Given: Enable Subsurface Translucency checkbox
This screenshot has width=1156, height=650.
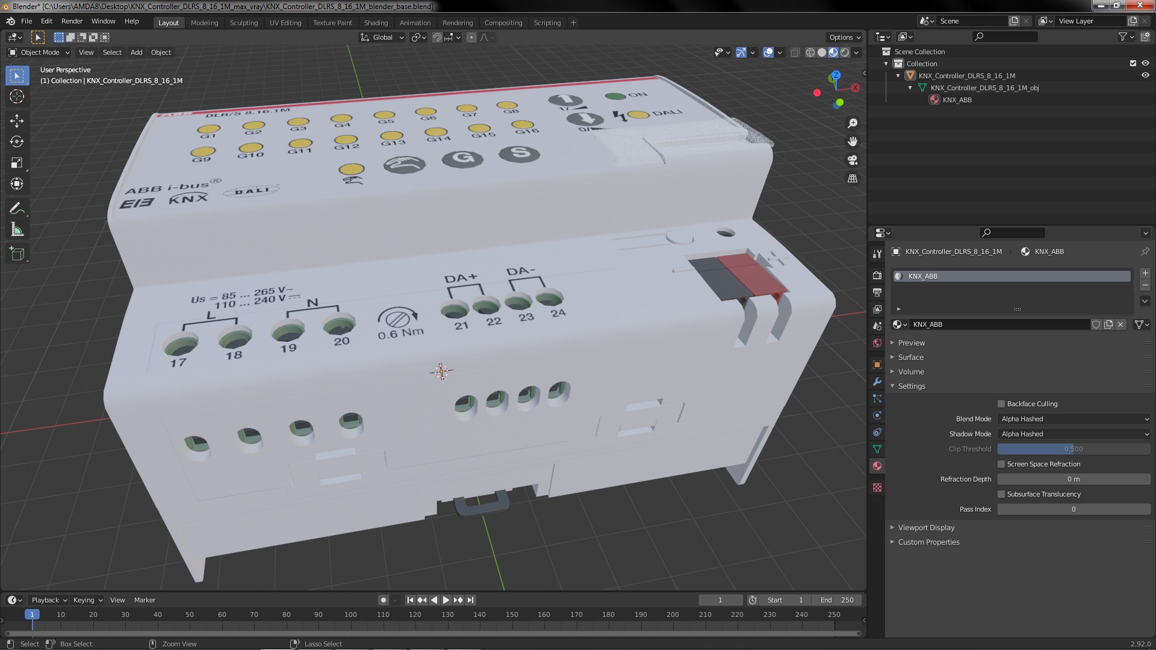Looking at the screenshot, I should [x=1001, y=494].
